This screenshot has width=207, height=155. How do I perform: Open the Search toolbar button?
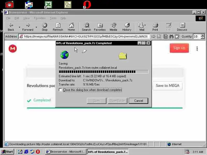(86, 27)
